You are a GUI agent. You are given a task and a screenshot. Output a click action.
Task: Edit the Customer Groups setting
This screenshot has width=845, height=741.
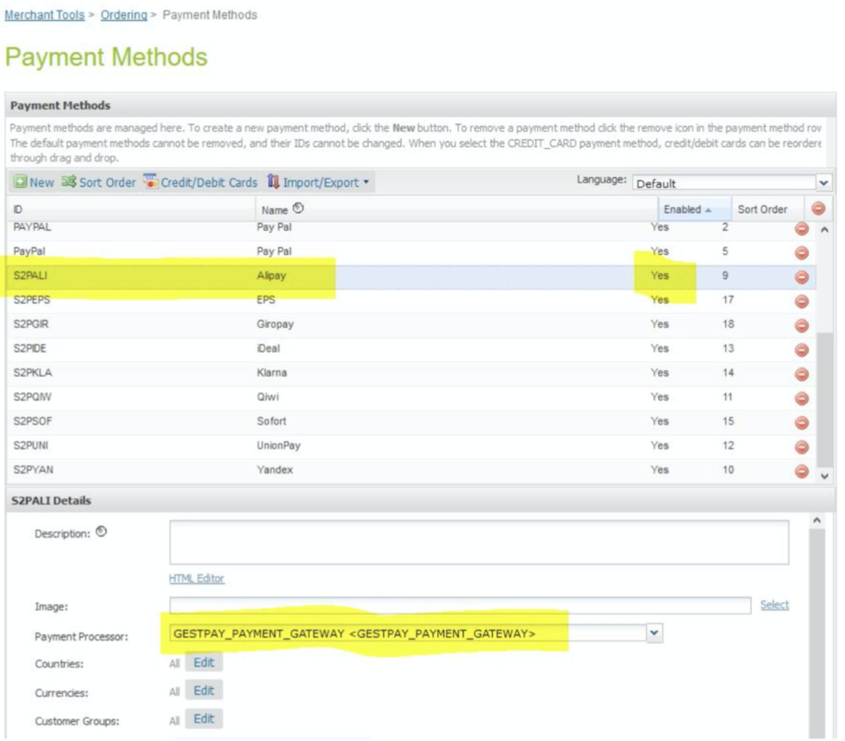(204, 718)
